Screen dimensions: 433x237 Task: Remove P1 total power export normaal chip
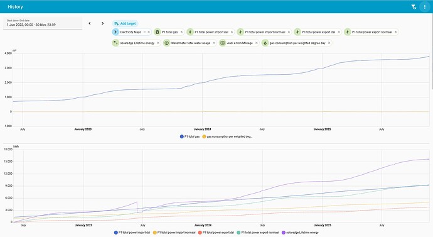[x=396, y=32]
